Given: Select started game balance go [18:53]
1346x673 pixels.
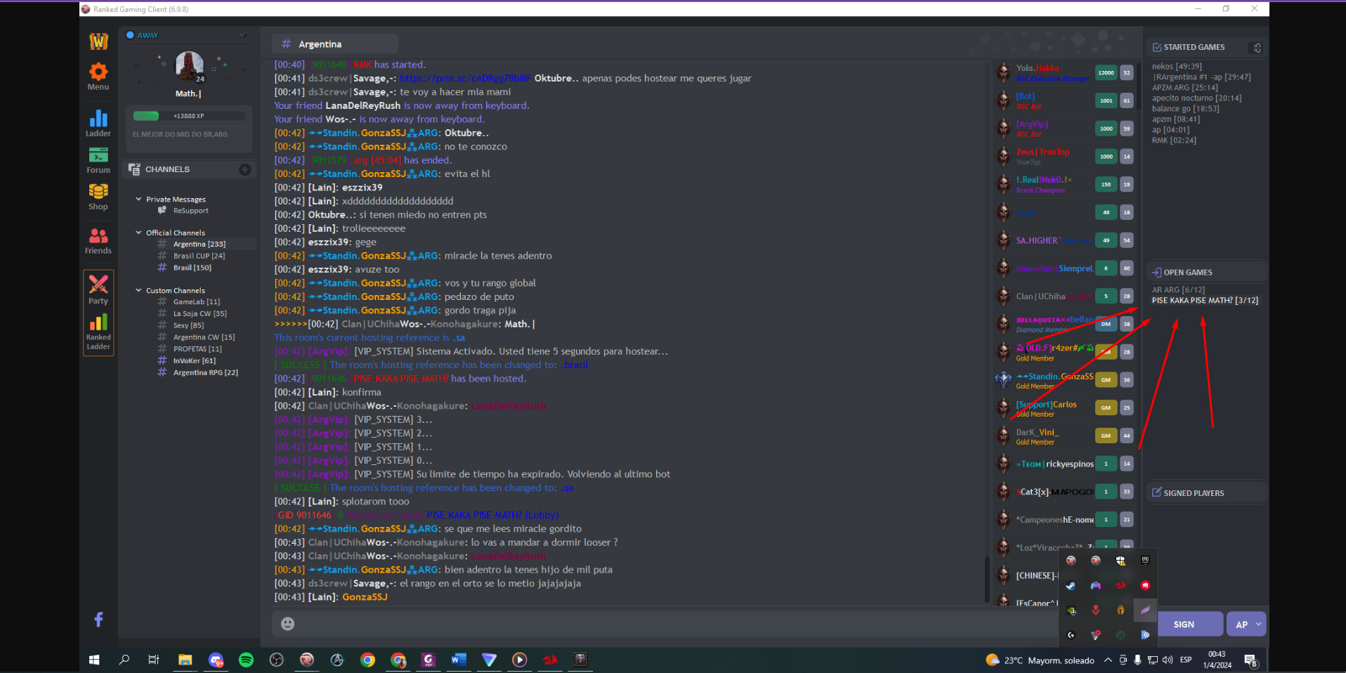Looking at the screenshot, I should click(1185, 109).
